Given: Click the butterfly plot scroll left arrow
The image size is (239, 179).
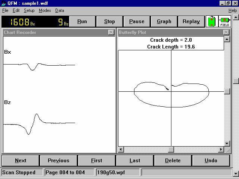Looking at the screenshot, I should (121, 150).
